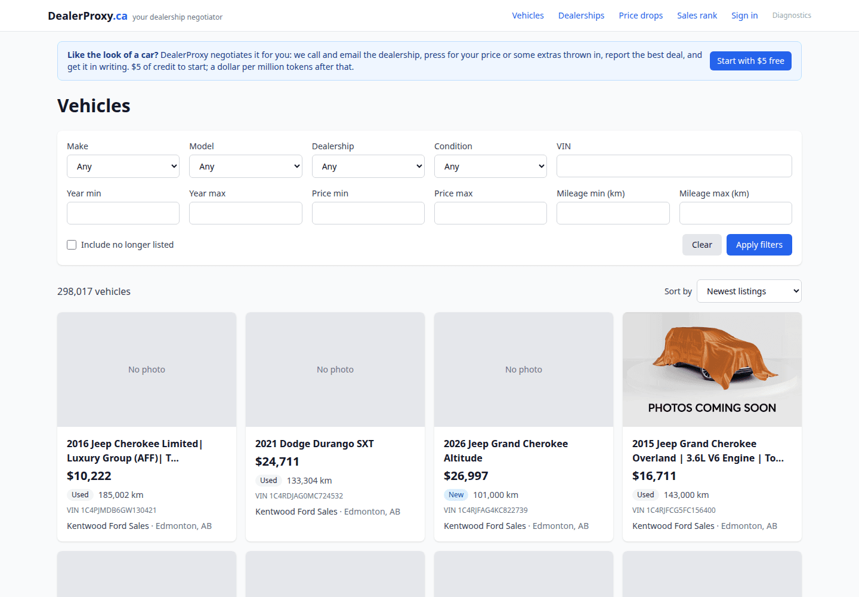Screen dimensions: 859x597
Task: Open the 2021 Dodge Durango SXT listing title
Action: 314,444
